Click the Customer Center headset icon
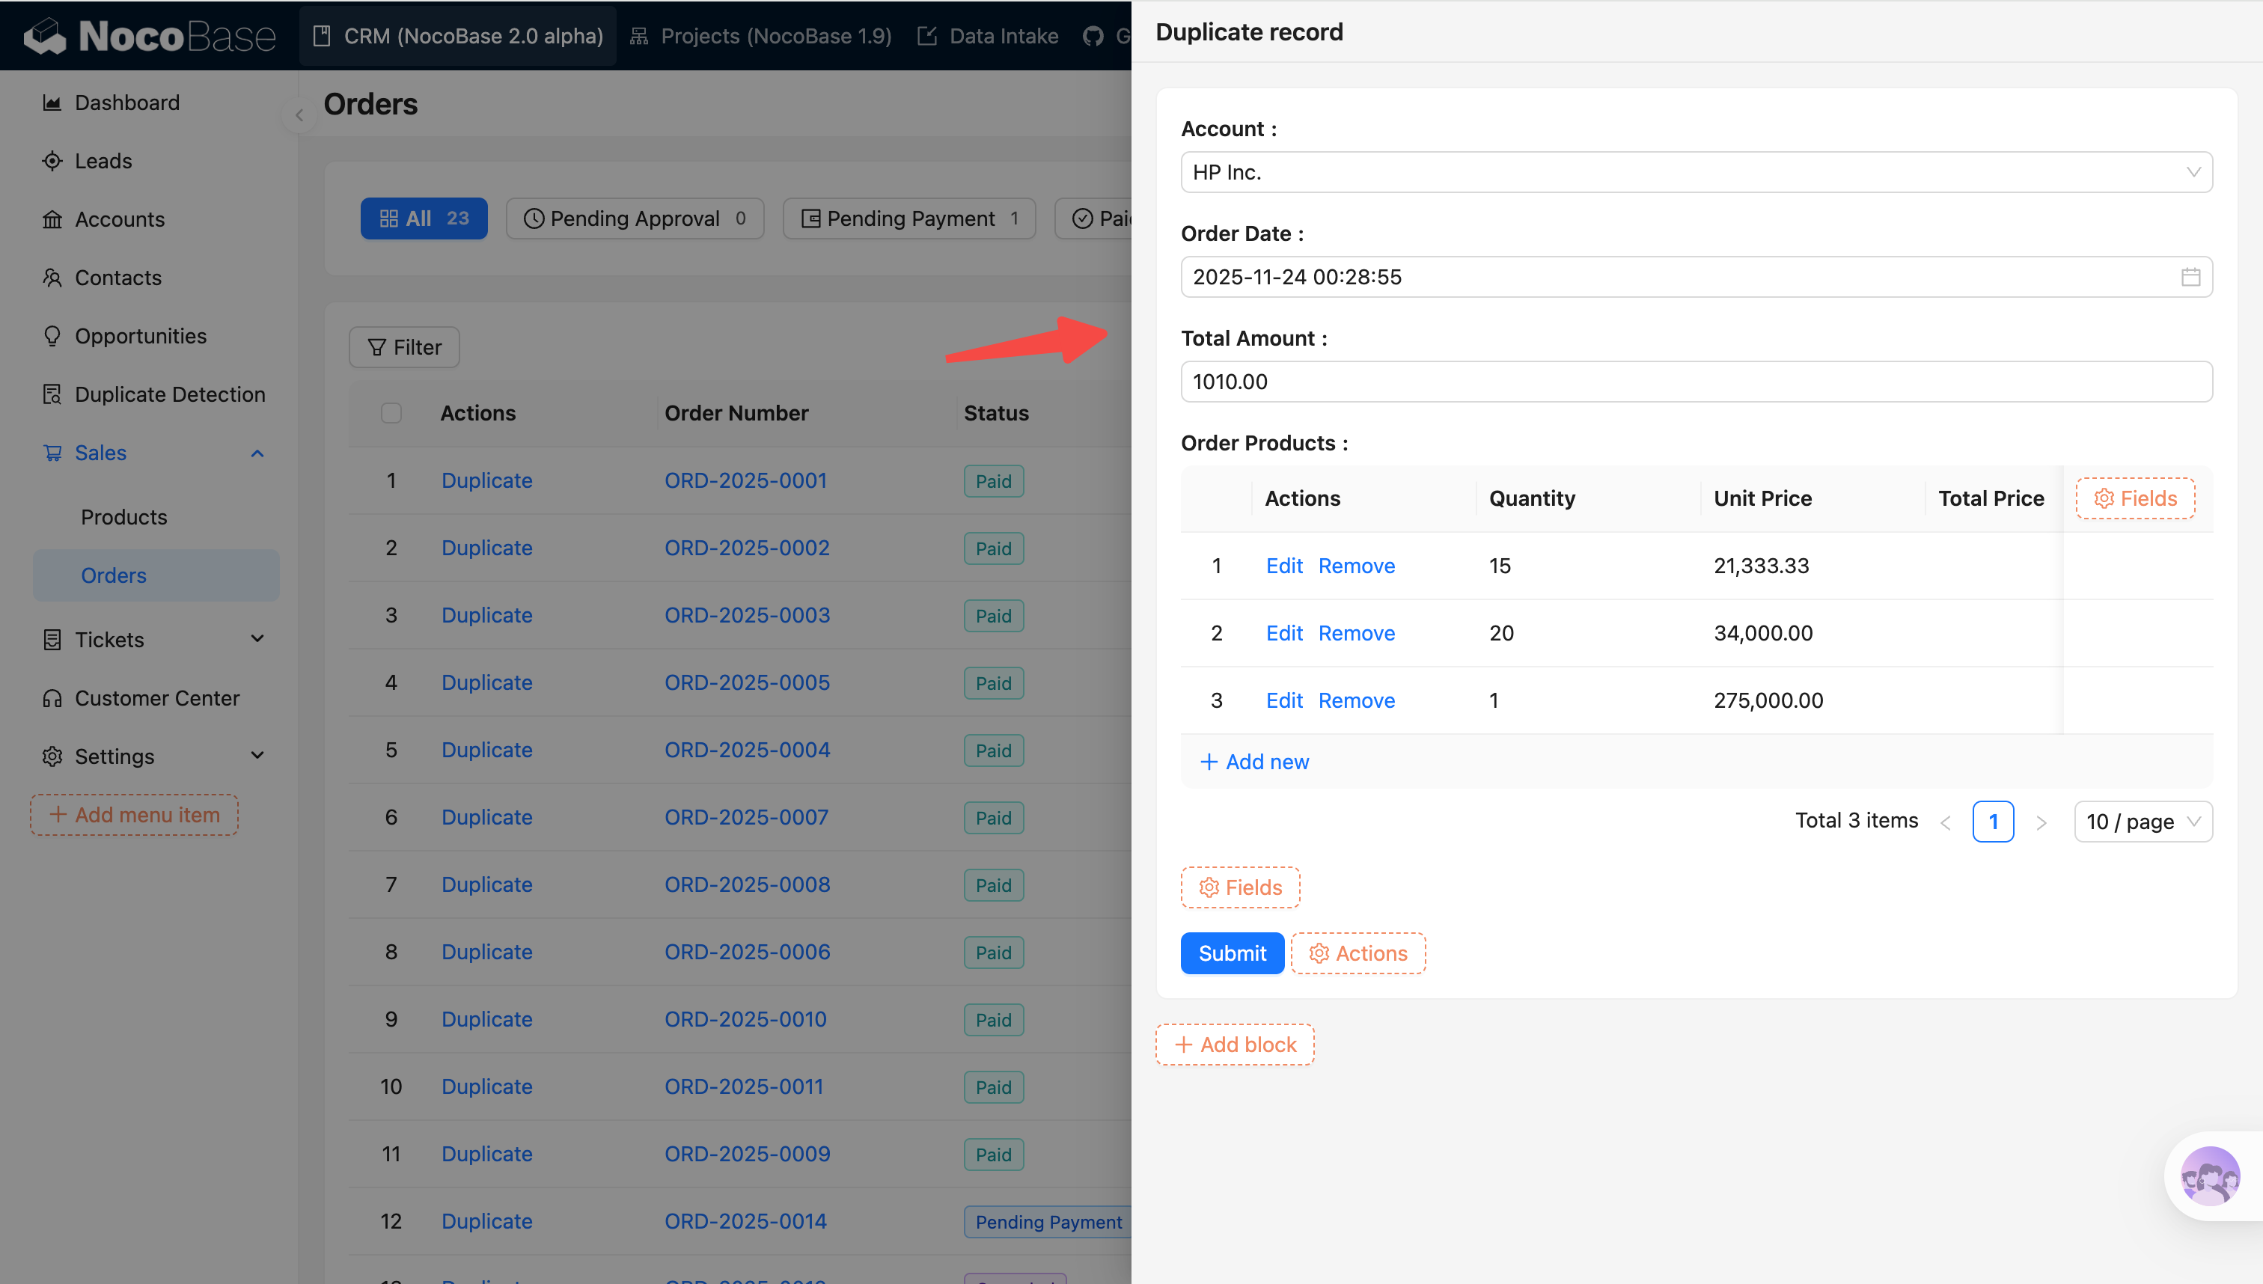Viewport: 2263px width, 1284px height. (x=52, y=698)
